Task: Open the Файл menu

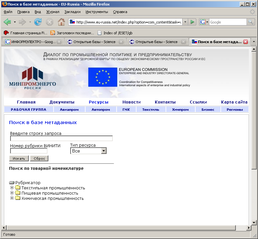Action: [8, 12]
